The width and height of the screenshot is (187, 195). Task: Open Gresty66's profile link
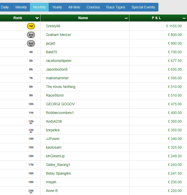pos(53,26)
